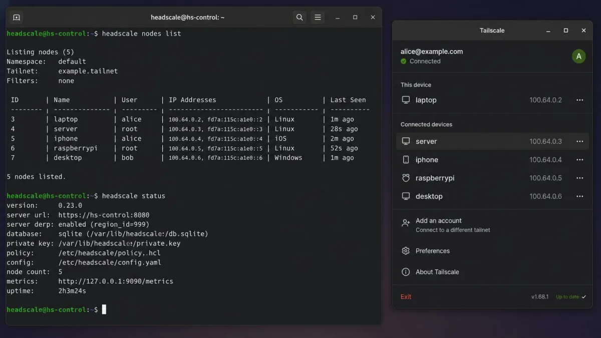The width and height of the screenshot is (601, 338).
Task: Select the desktop device name in Tailscale
Action: pos(429,196)
